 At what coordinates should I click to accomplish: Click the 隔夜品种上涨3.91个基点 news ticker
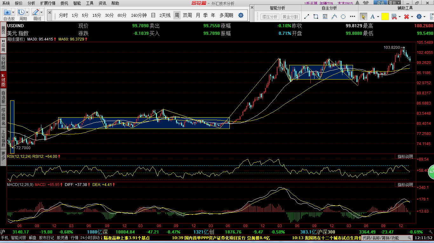(x=126, y=238)
